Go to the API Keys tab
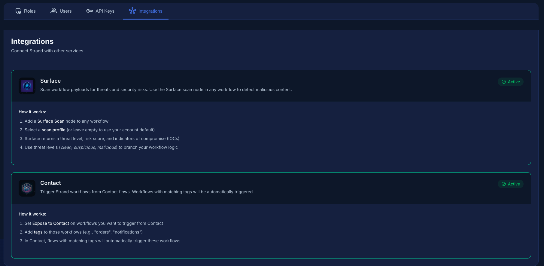 100,11
